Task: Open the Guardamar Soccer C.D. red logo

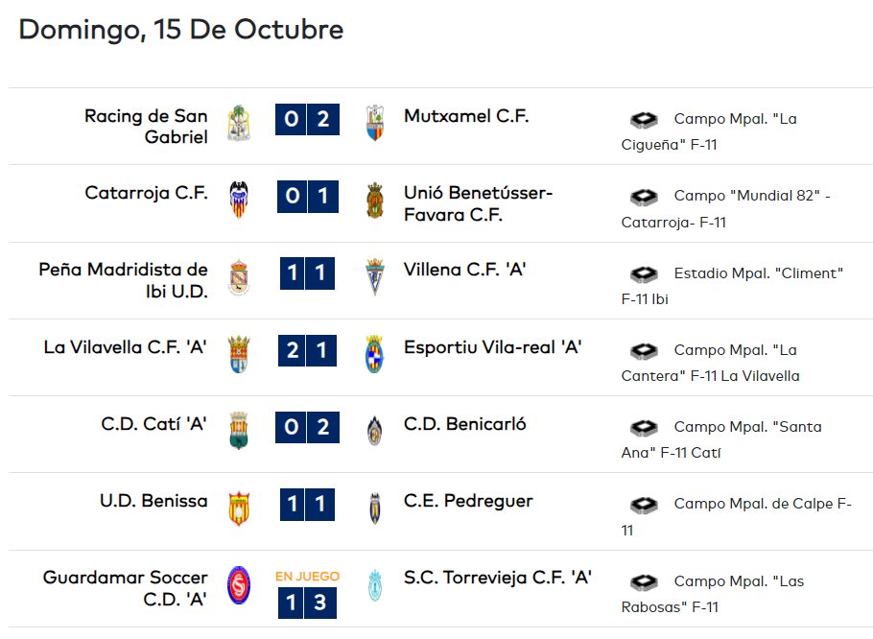Action: (x=239, y=585)
